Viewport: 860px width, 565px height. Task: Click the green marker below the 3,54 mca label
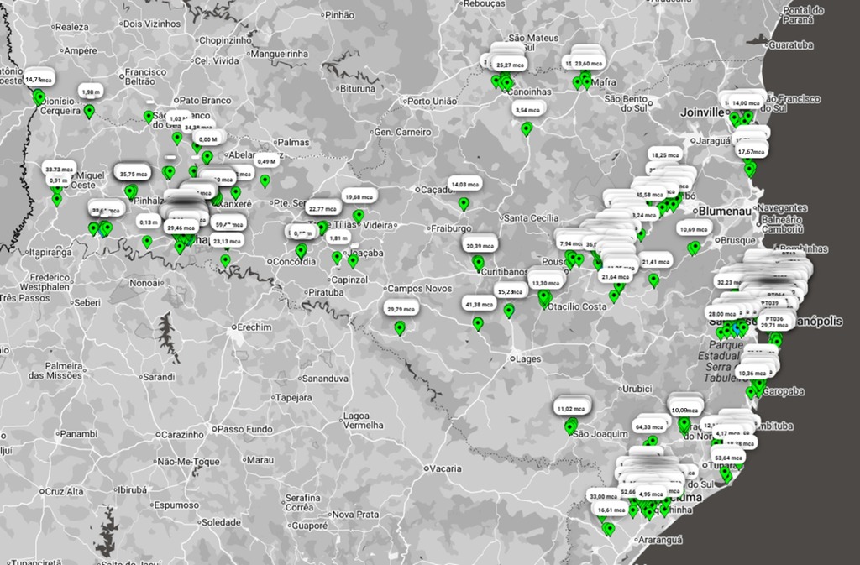(527, 128)
